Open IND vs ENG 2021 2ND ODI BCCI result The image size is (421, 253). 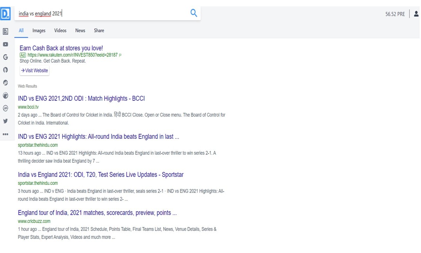[x=81, y=99]
